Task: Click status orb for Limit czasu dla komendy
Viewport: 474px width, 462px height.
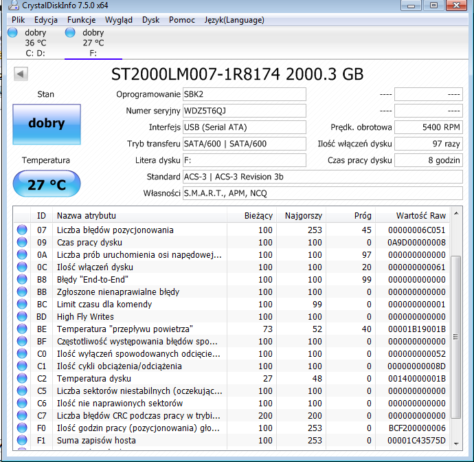Action: (x=22, y=305)
